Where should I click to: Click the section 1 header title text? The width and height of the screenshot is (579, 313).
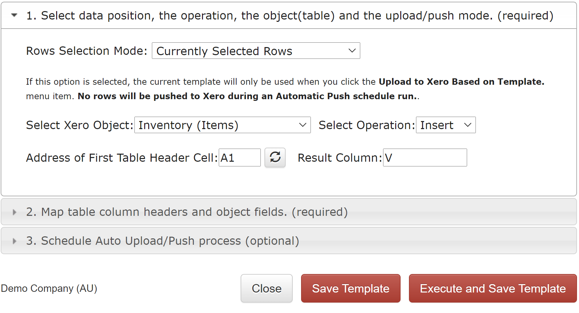(x=290, y=15)
